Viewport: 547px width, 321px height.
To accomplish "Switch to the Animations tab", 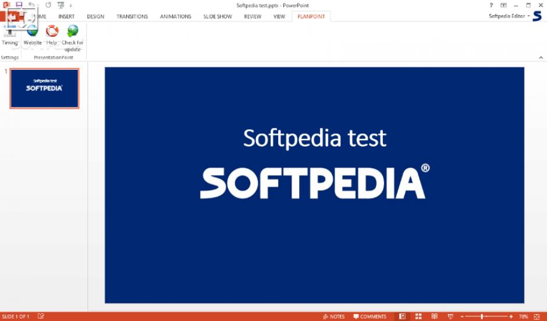I will pyautogui.click(x=175, y=16).
